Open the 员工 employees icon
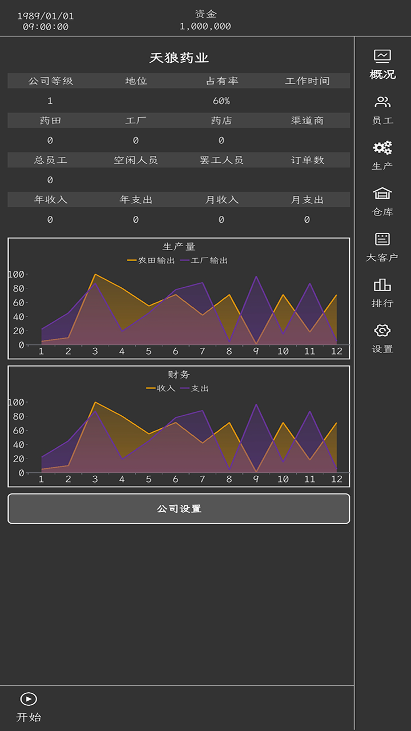The height and width of the screenshot is (731, 411). (382, 102)
